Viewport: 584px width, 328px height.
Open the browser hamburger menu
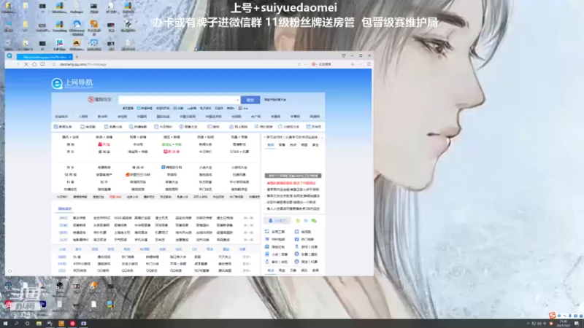[x=369, y=64]
